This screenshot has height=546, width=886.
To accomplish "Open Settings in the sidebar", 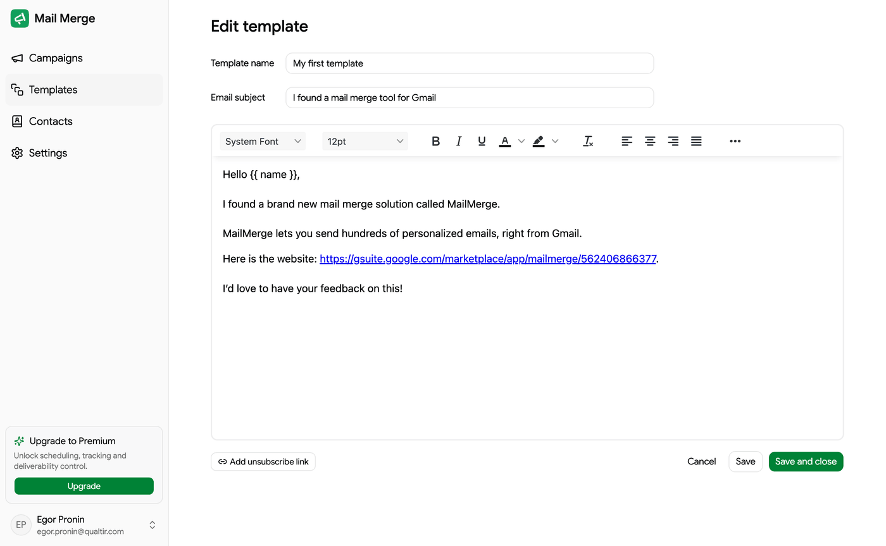I will coord(84,153).
